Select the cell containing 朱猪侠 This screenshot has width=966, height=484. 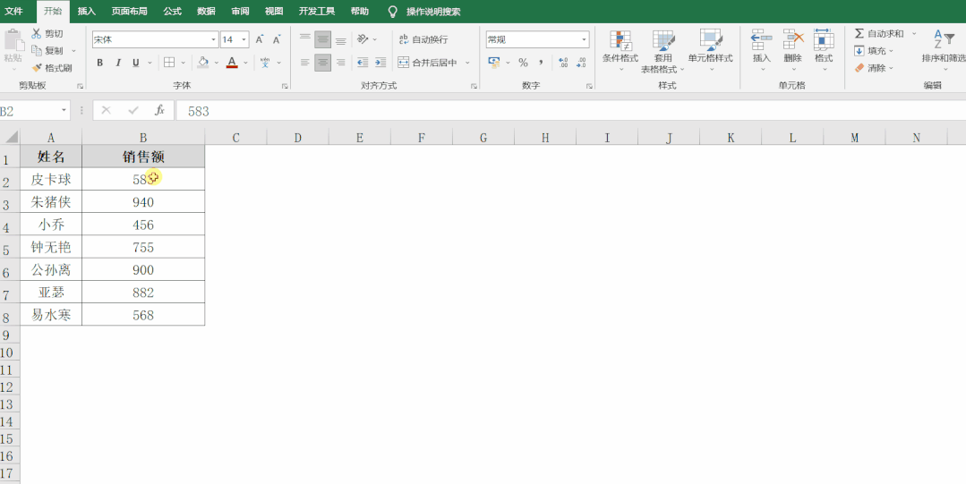[x=51, y=202]
